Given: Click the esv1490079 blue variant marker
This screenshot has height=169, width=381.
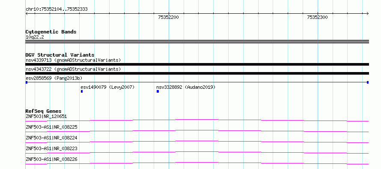Looking at the screenshot, I should (x=82, y=91).
